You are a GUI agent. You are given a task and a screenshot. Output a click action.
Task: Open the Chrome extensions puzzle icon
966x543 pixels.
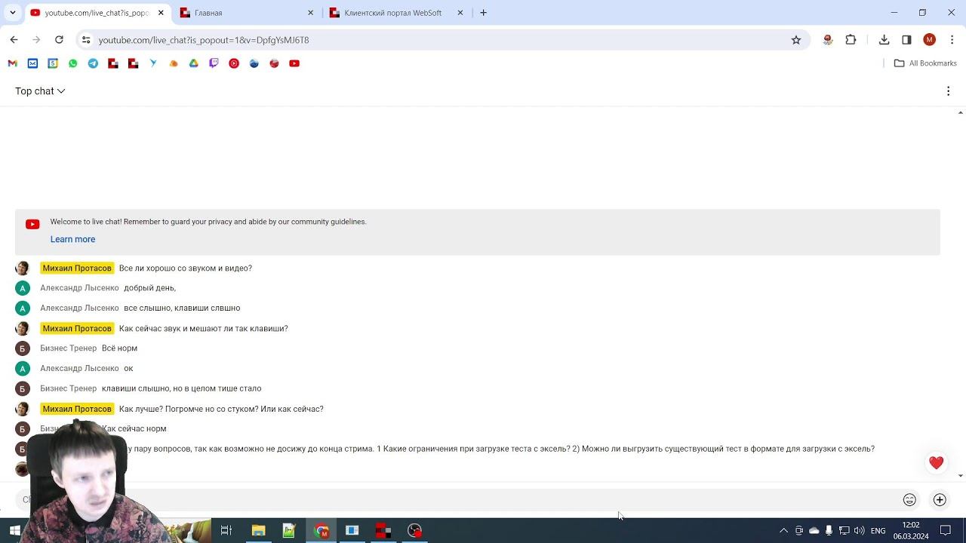(x=851, y=40)
